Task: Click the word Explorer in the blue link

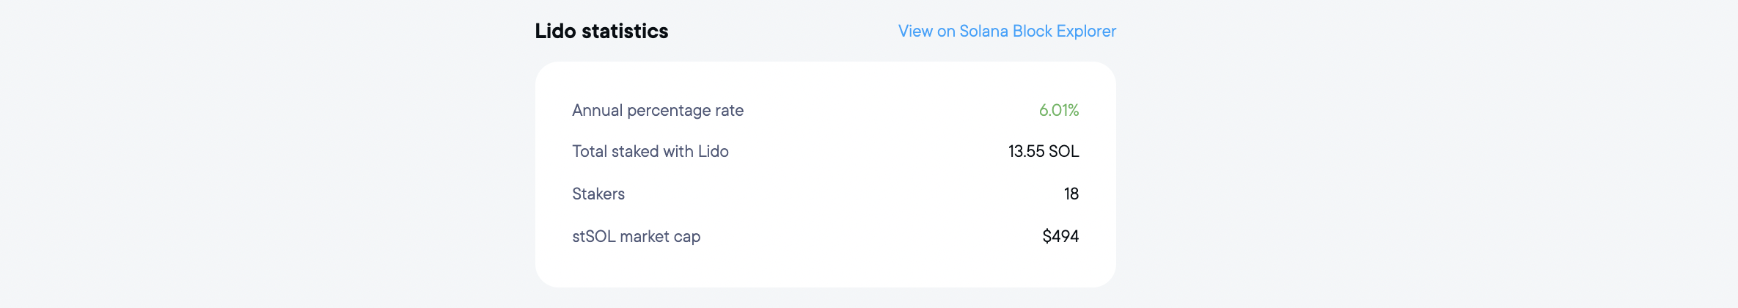Action: click(x=1086, y=32)
